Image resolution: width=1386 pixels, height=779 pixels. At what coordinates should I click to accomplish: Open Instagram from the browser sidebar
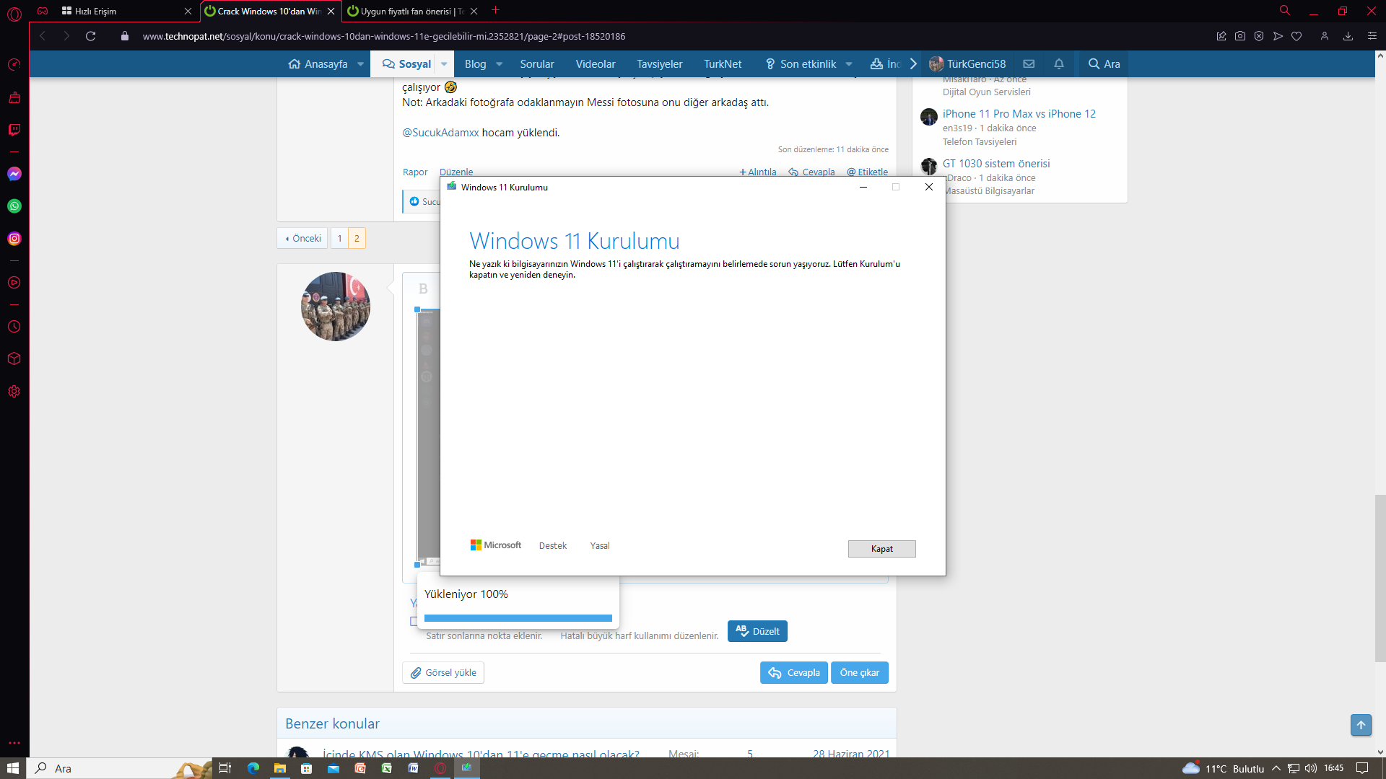click(x=14, y=239)
